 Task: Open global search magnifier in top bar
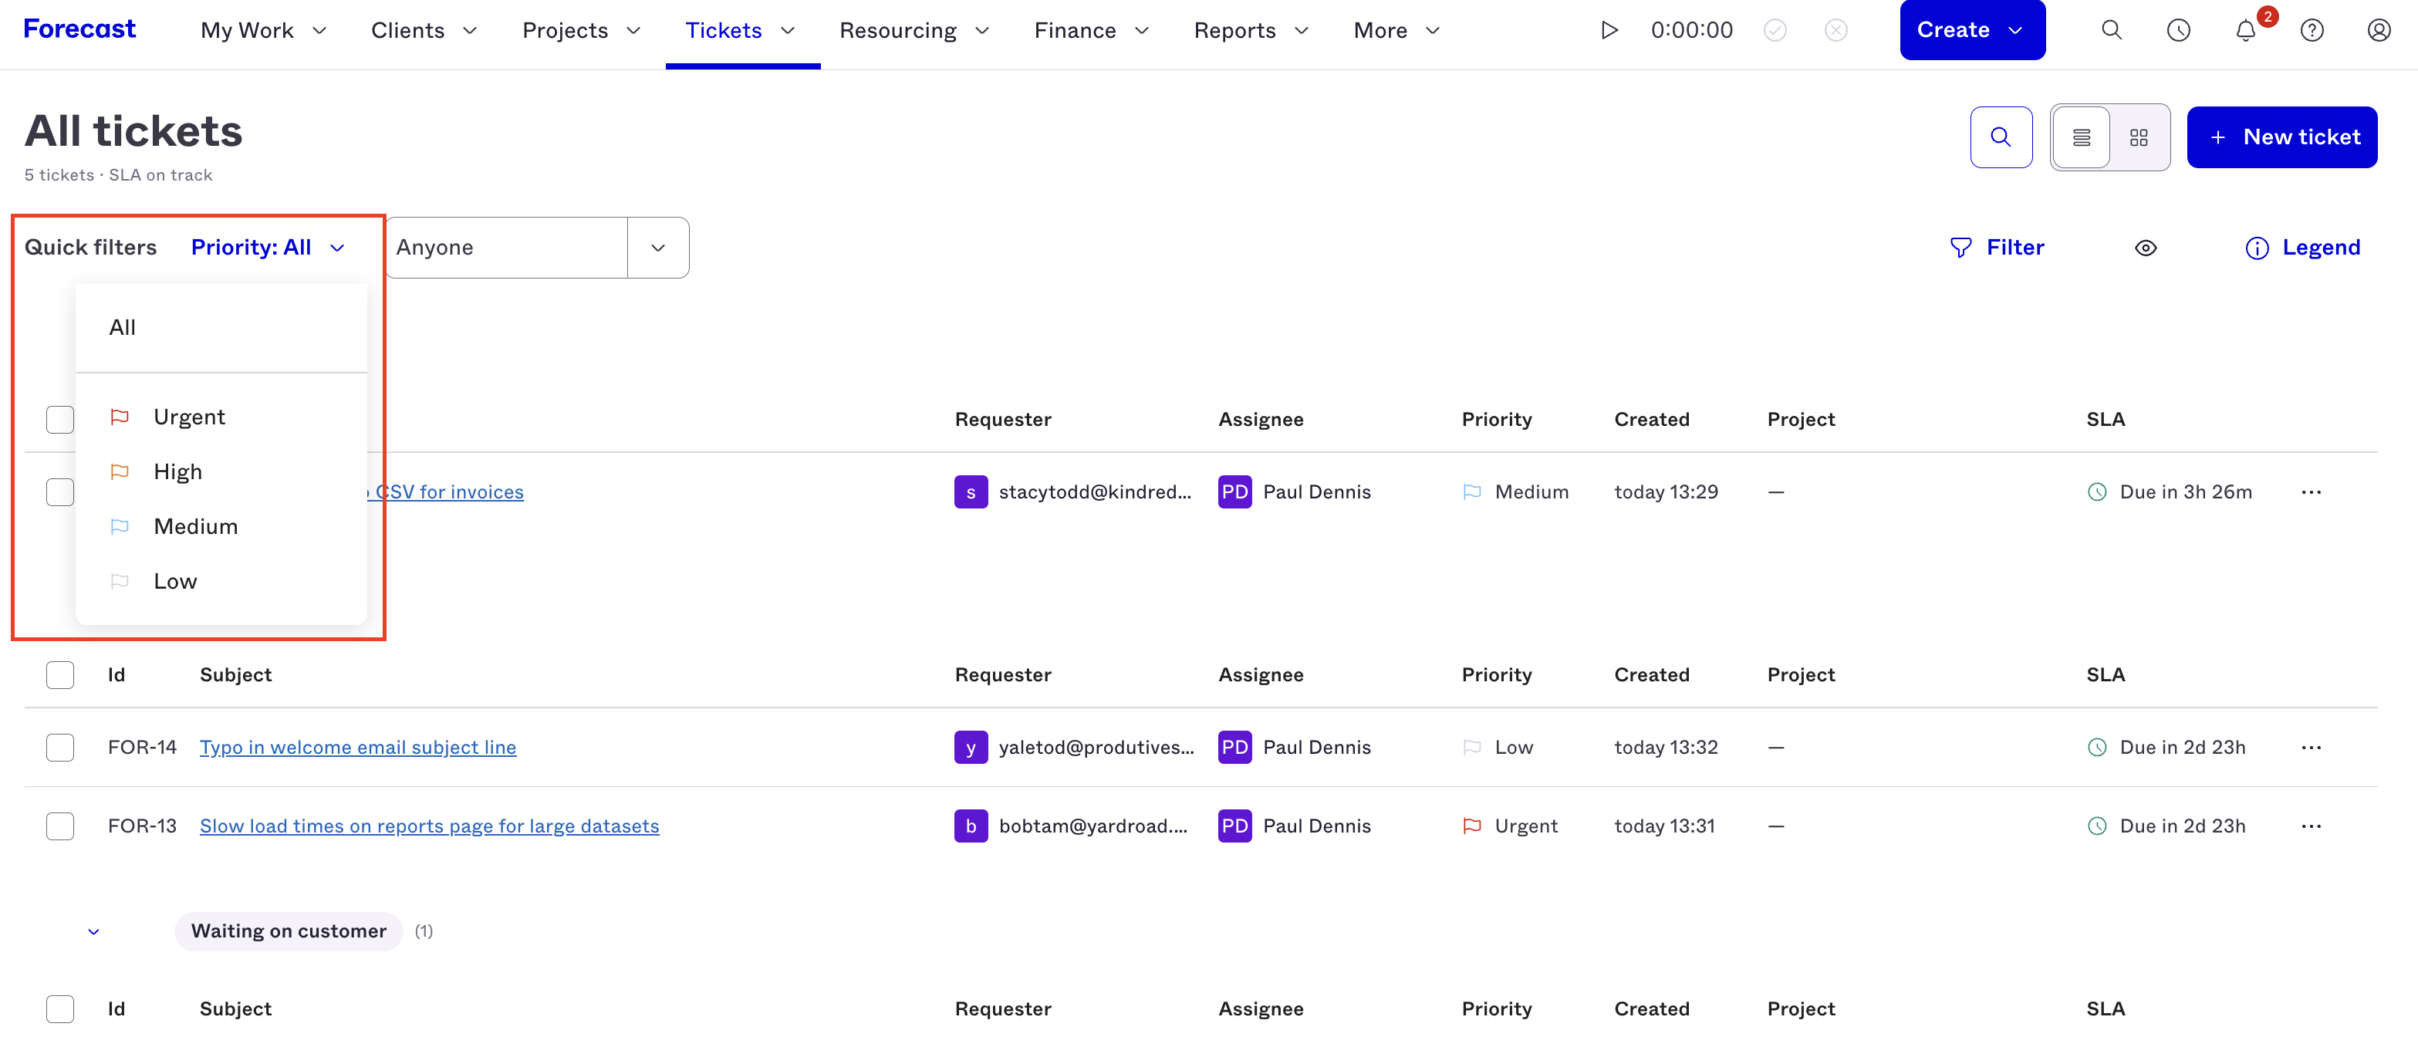2111,30
